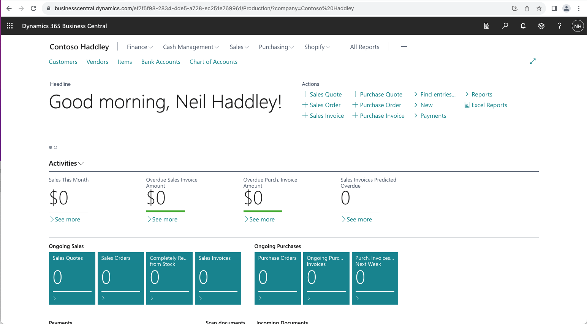Click the search magnifier icon in header
The image size is (587, 324).
pyautogui.click(x=505, y=26)
